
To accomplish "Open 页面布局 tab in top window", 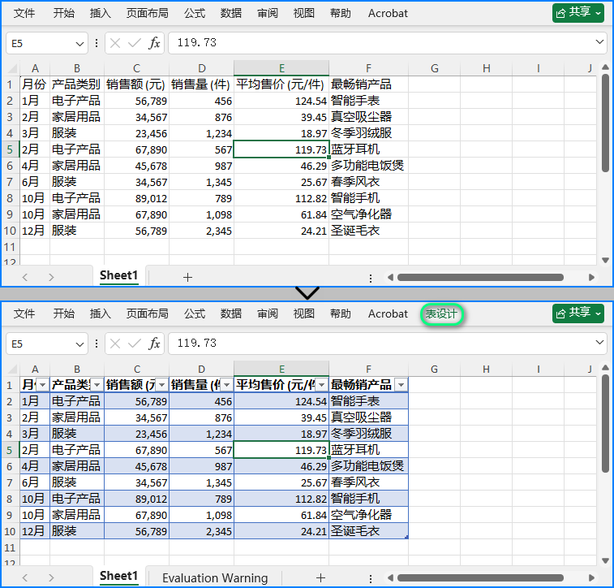I will 148,13.
